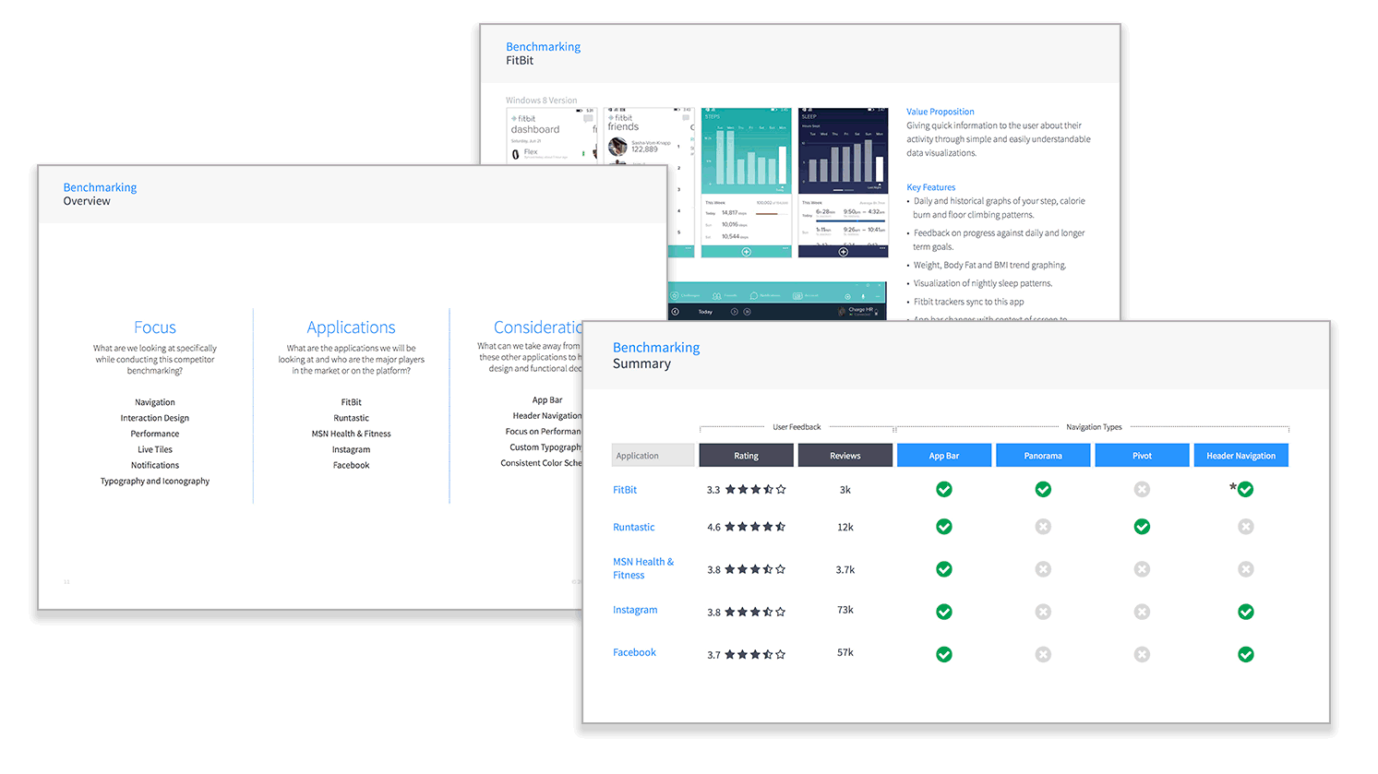Click the Windows 8 Version label
The width and height of the screenshot is (1378, 774).
(x=542, y=100)
